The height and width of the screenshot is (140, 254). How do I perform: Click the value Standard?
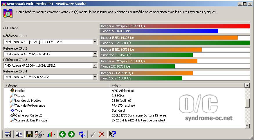pyautogui.click(x=118, y=110)
